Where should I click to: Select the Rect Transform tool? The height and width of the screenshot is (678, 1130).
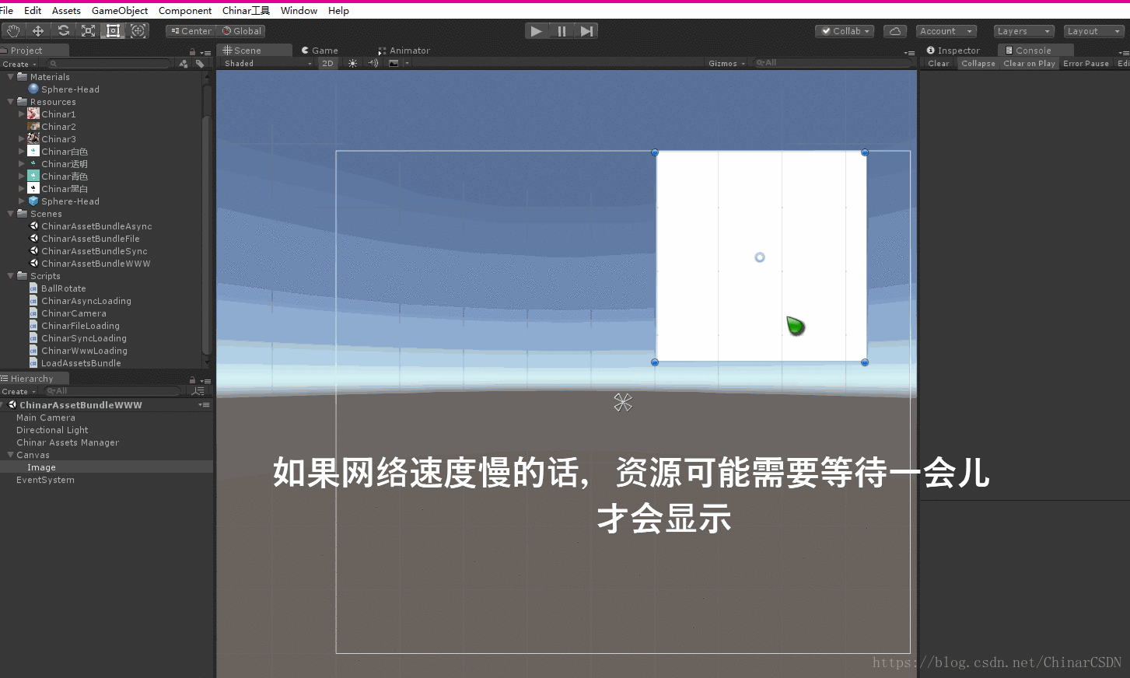click(113, 30)
